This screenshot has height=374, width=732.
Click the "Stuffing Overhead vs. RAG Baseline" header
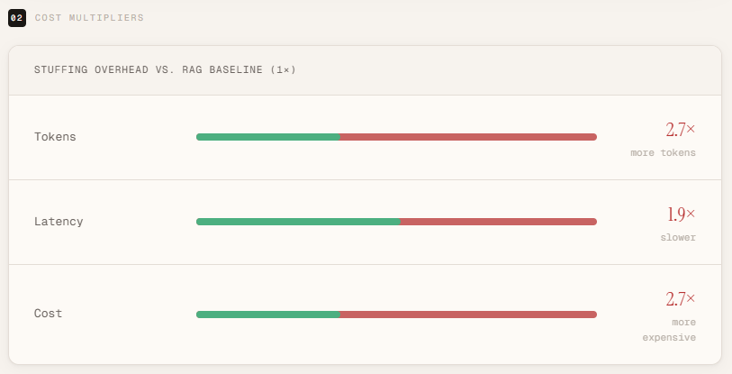tap(165, 69)
